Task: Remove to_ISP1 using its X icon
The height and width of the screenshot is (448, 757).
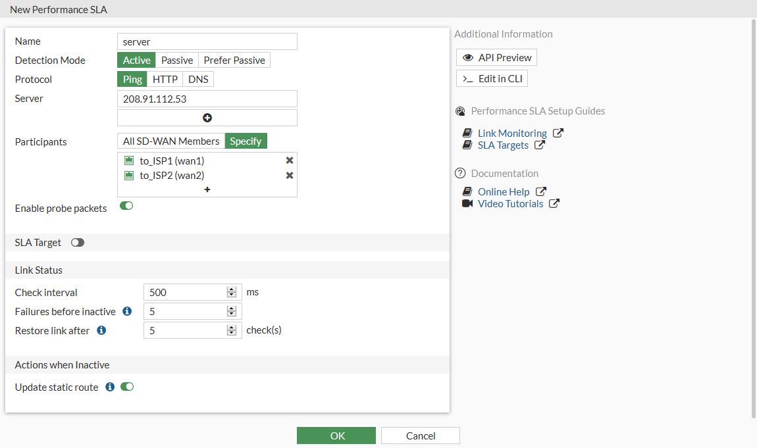Action: 289,160
